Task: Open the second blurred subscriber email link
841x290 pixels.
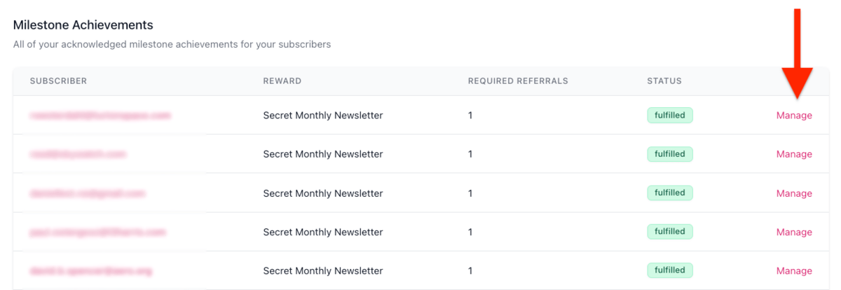Action: (78, 153)
